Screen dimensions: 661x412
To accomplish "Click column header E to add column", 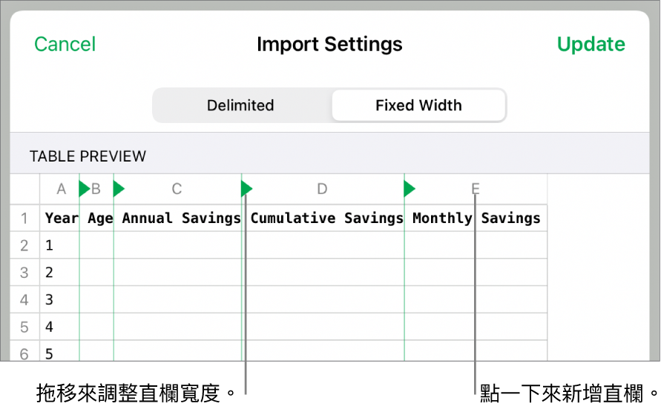I will pyautogui.click(x=476, y=190).
